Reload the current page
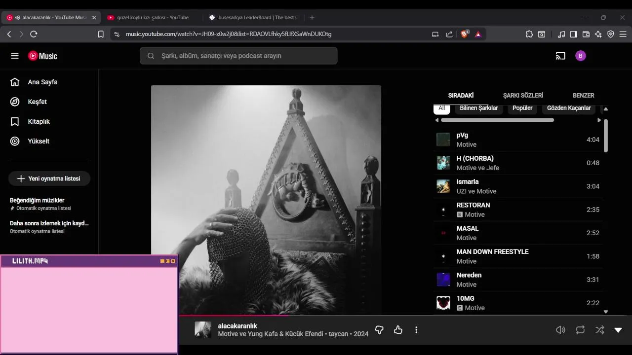 (34, 34)
